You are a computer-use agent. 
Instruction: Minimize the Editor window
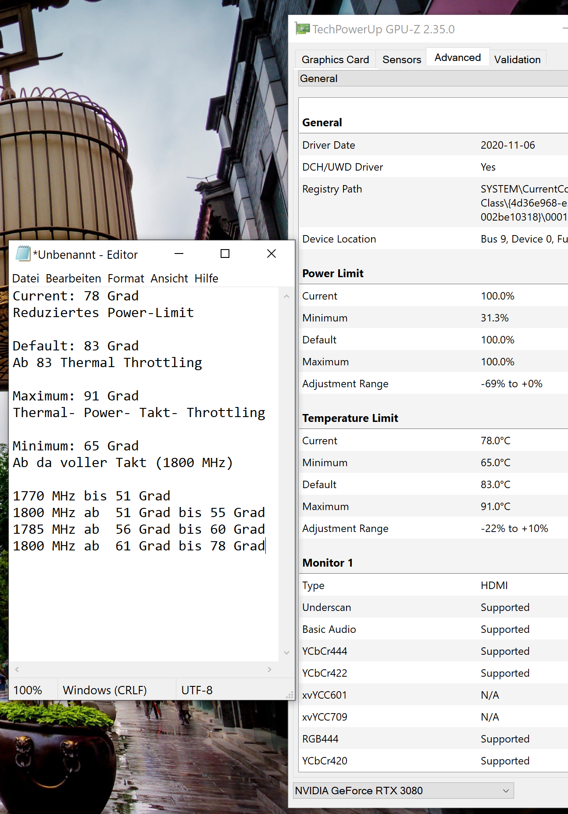pos(179,254)
